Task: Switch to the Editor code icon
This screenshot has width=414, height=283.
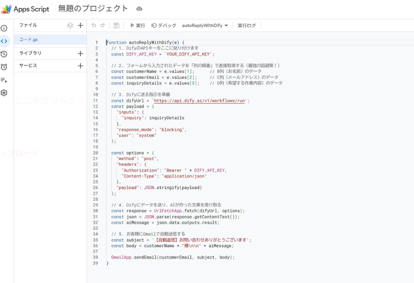Action: (4, 41)
